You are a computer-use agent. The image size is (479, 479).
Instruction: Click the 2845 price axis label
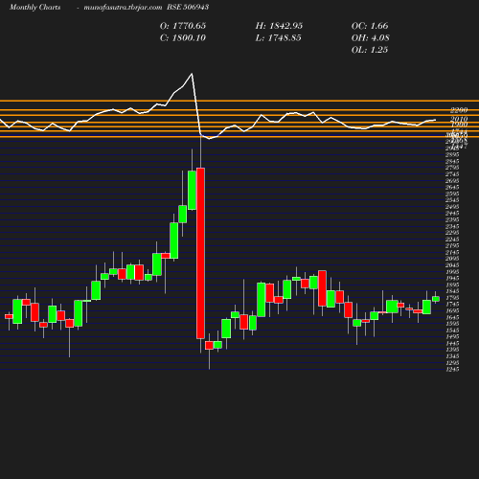pyautogui.click(x=452, y=161)
